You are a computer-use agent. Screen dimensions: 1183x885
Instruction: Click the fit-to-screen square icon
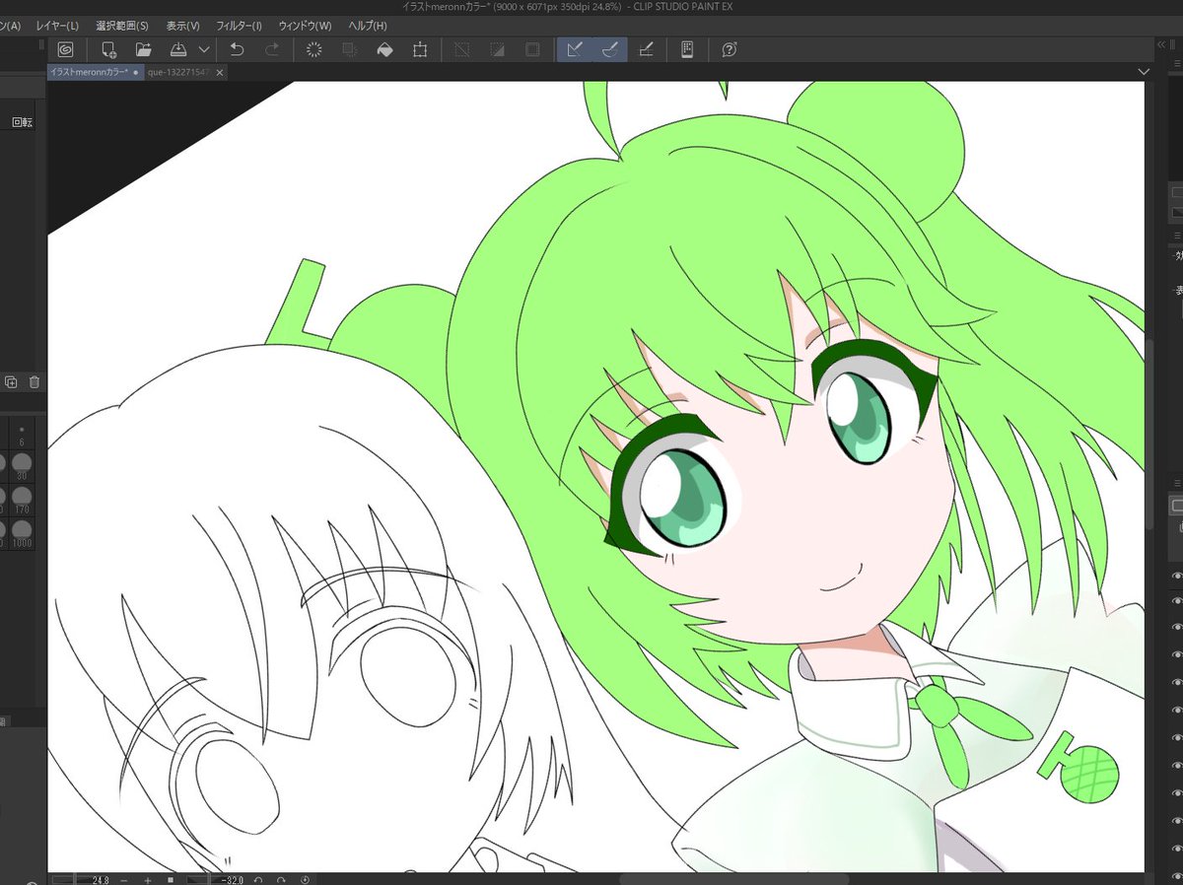pyautogui.click(x=171, y=878)
